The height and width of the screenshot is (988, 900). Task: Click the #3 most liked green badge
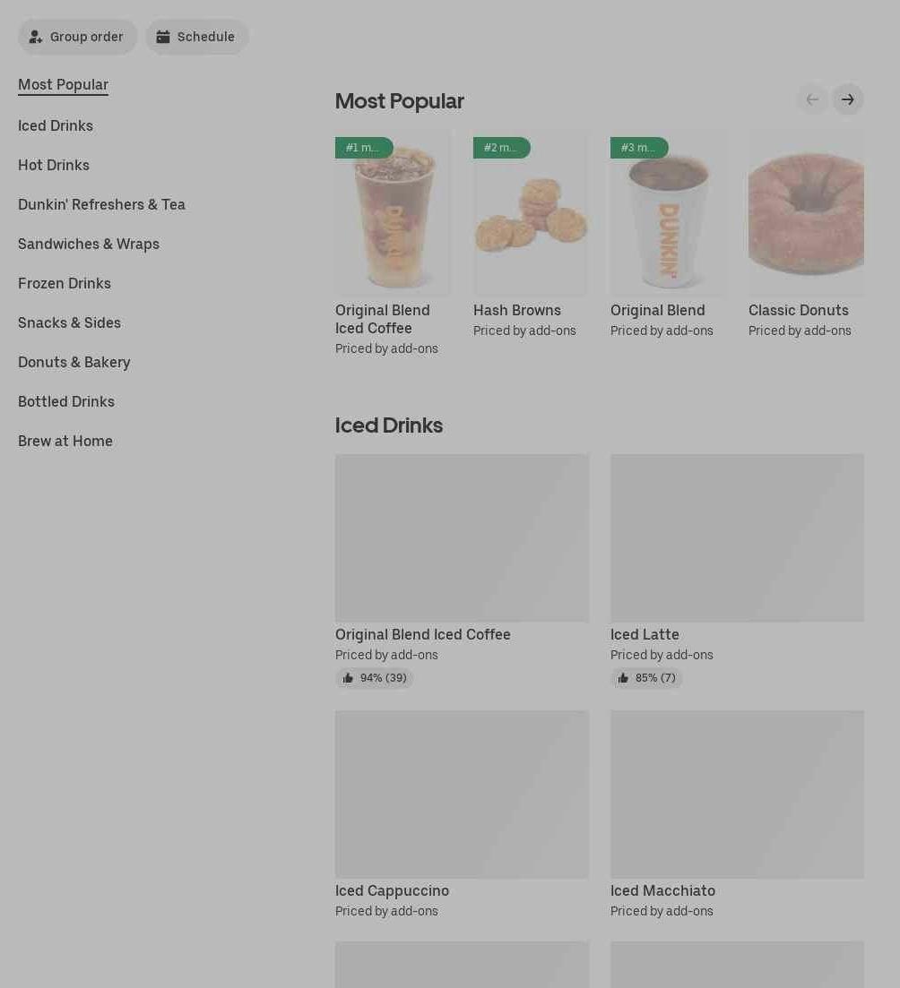(x=639, y=148)
